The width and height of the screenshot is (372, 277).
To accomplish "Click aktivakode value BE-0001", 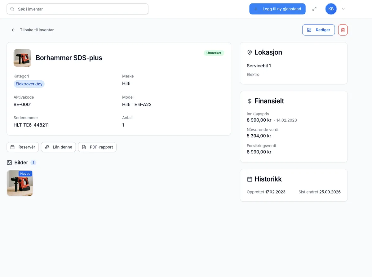I will [x=23, y=105].
